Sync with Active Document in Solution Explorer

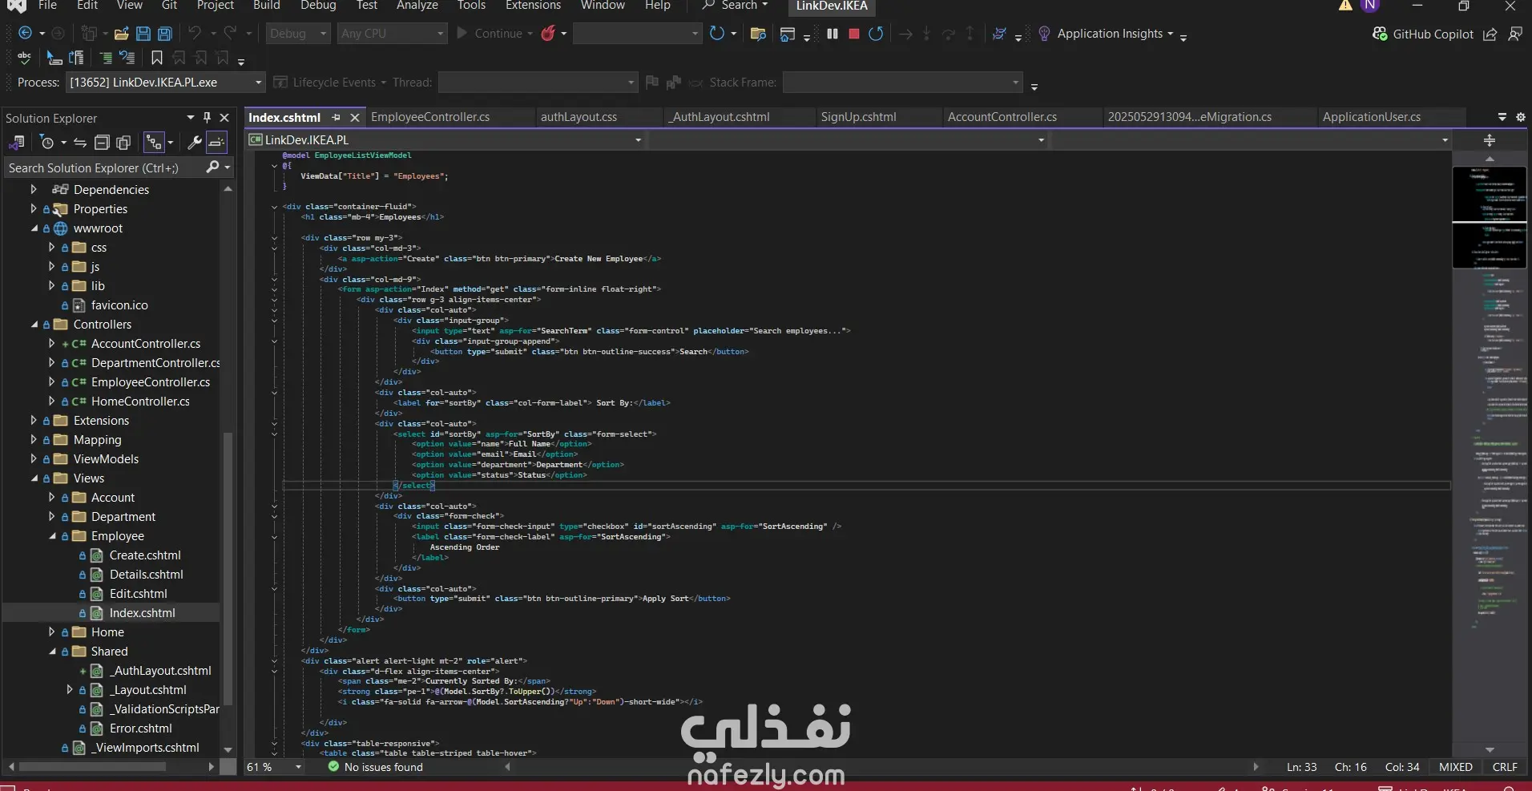pos(80,143)
